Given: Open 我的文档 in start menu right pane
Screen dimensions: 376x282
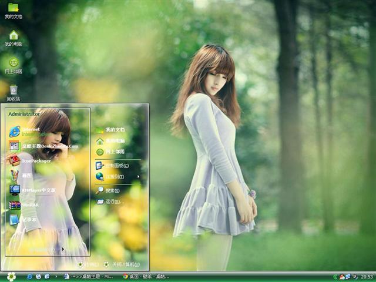Looking at the screenshot, I should (110, 129).
